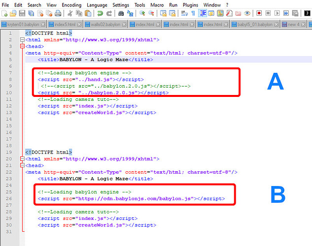Zoom in using the magnifier plus icon

coord(142,13)
